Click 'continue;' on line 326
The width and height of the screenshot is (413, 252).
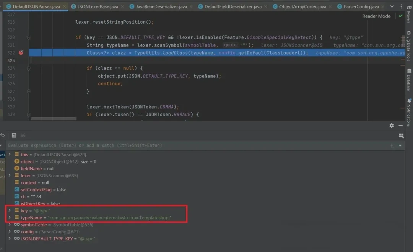click(x=111, y=84)
